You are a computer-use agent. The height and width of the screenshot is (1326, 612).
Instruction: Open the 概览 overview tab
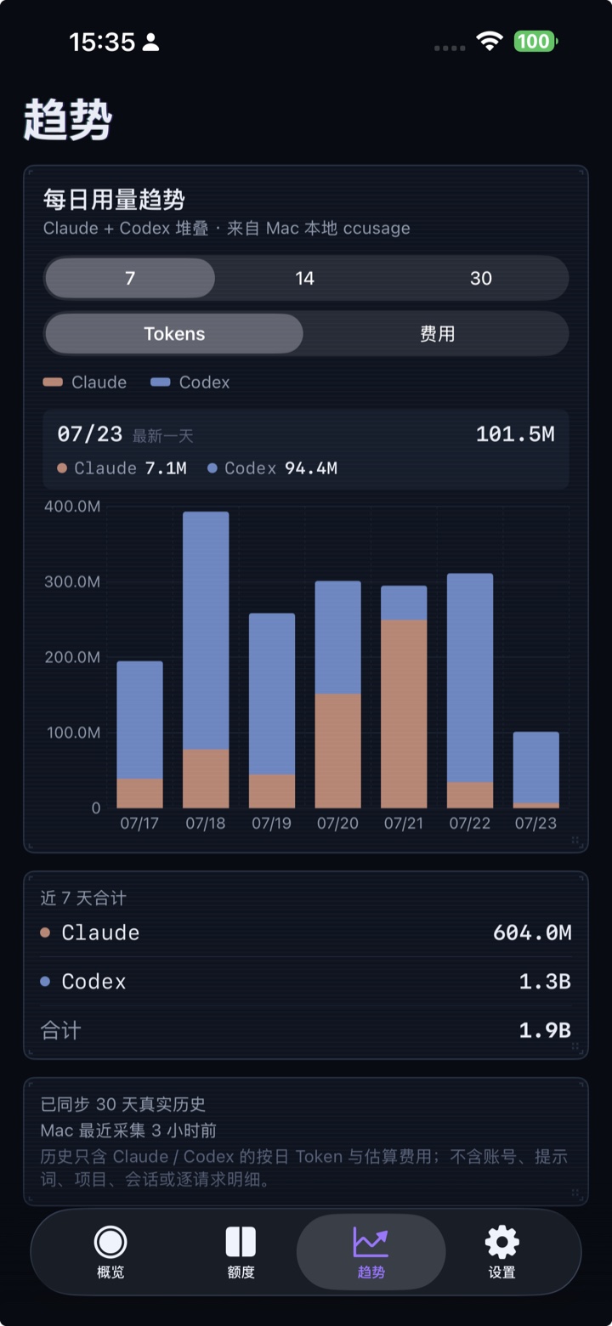[x=110, y=1253]
